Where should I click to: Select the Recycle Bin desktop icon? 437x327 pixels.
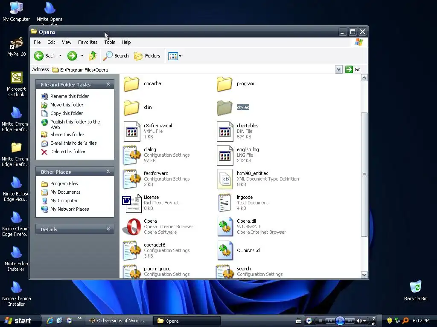pos(416,290)
